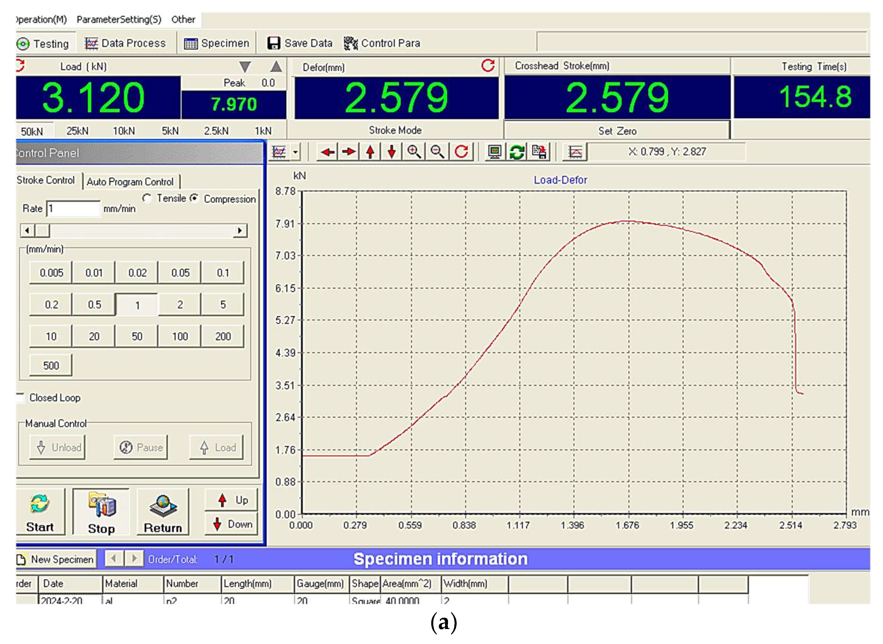Image resolution: width=883 pixels, height=644 pixels.
Task: Pan the graph down with red arrow
Action: pos(392,152)
